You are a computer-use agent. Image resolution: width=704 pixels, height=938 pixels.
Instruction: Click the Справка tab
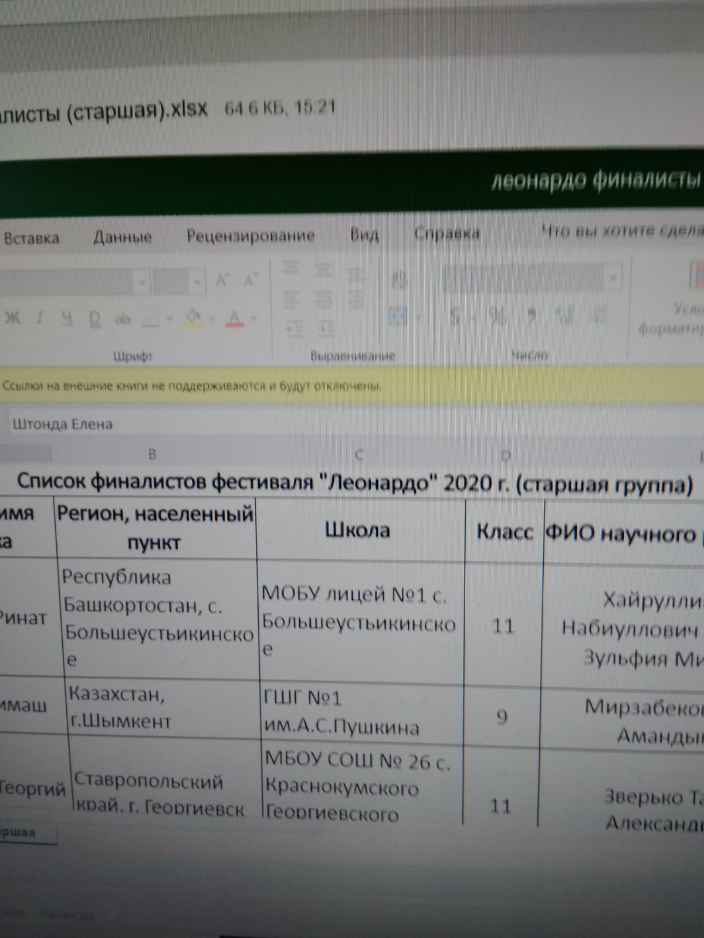coord(446,233)
